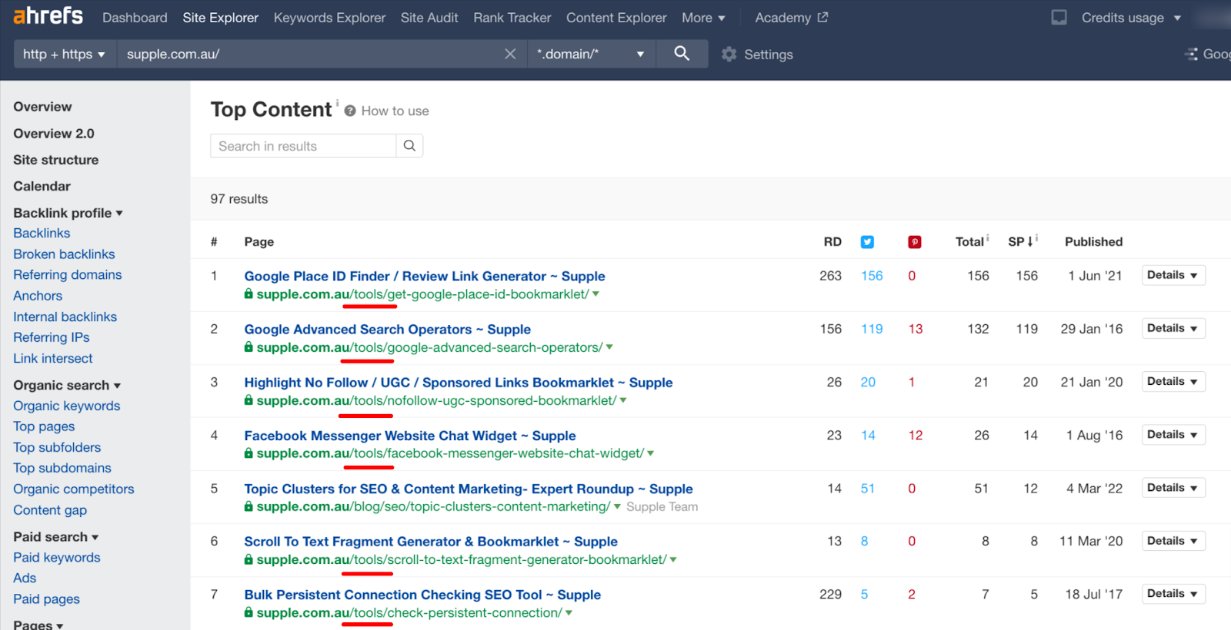This screenshot has width=1231, height=630.
Task: Open the *.domain/* mode dropdown
Action: point(591,54)
